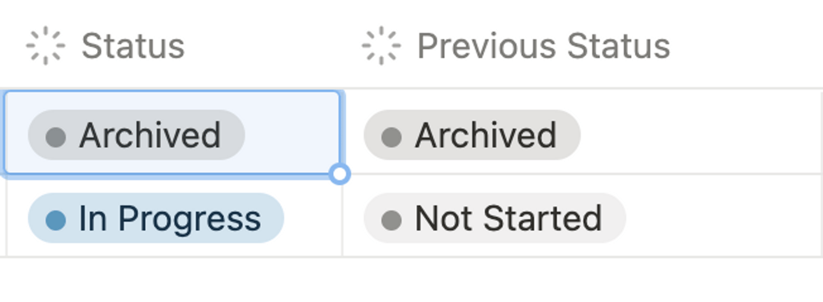The height and width of the screenshot is (302, 823).
Task: Click empty space right of Not Started tag
Action: click(x=723, y=218)
